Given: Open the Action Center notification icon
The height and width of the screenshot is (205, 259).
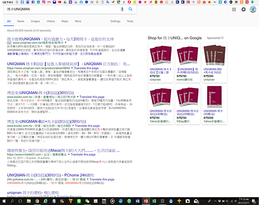Looking at the screenshot, I should pos(254,201).
